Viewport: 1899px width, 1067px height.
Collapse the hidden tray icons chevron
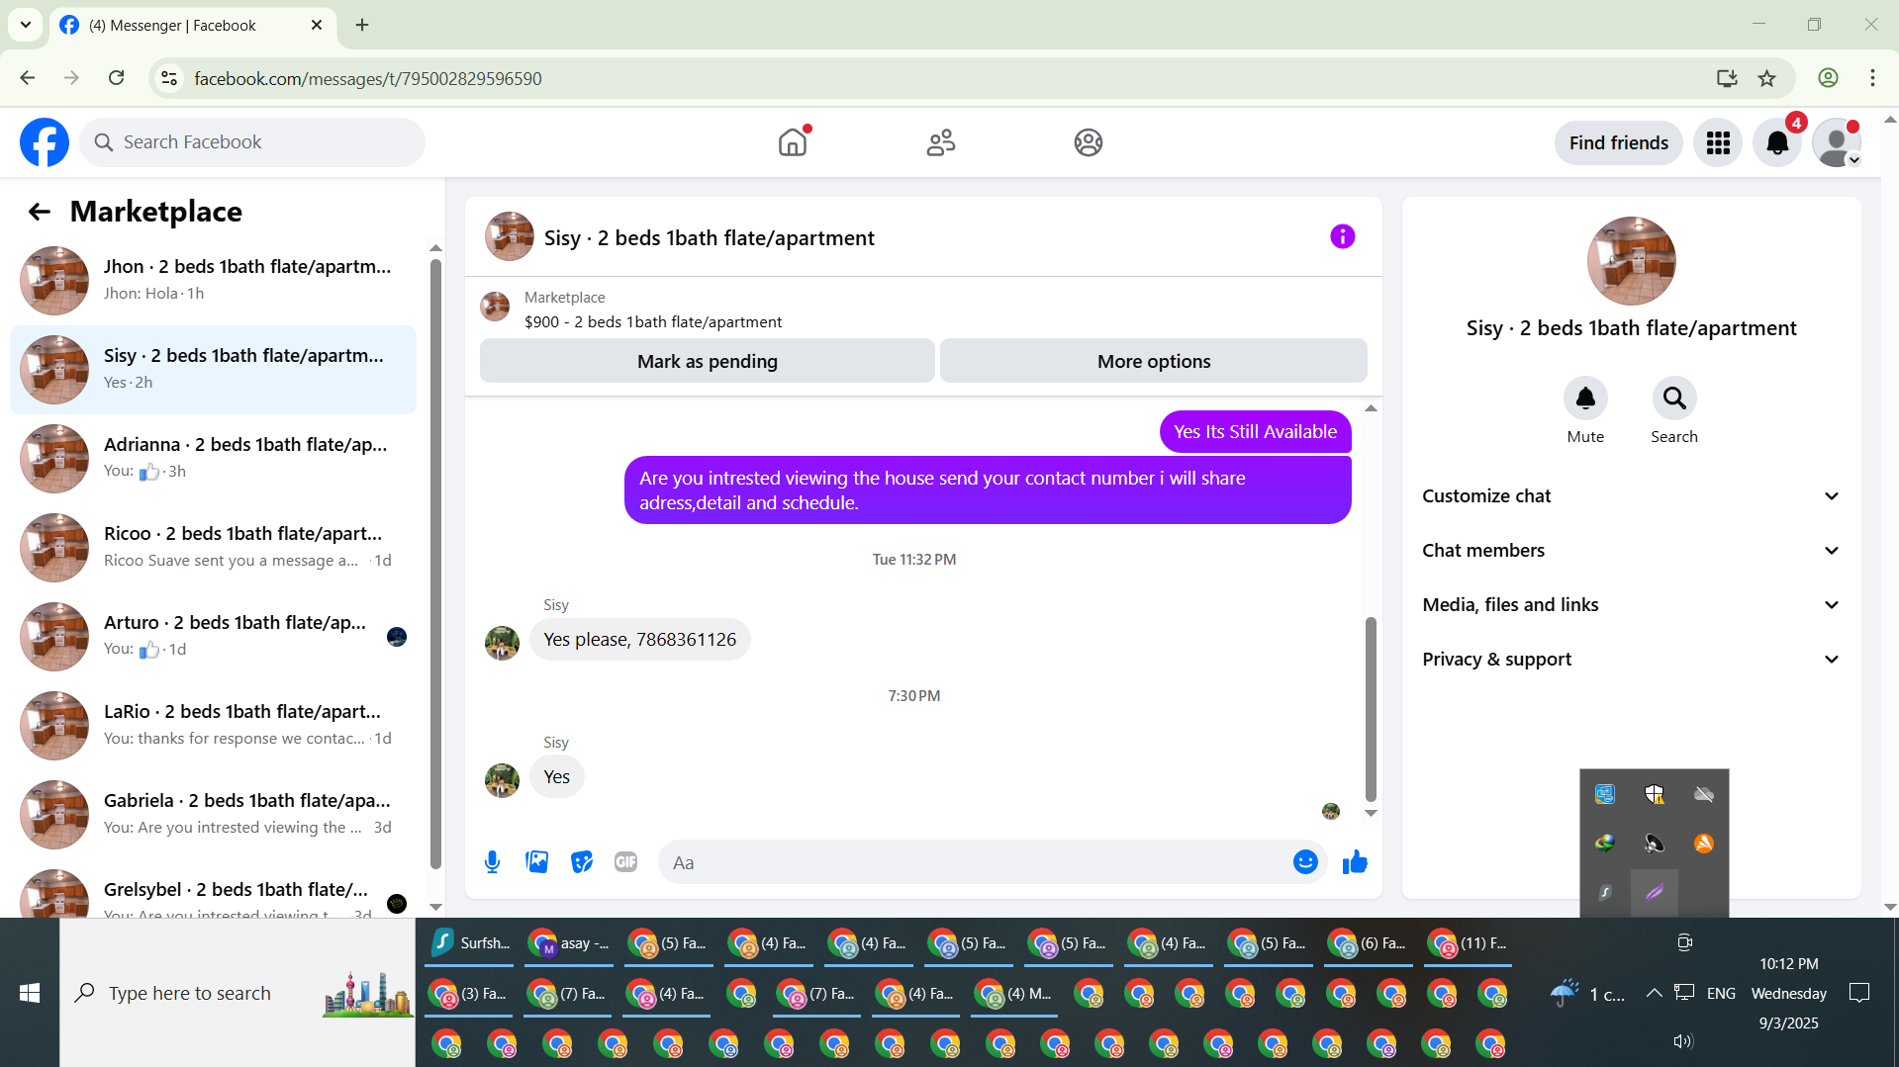point(1654,993)
